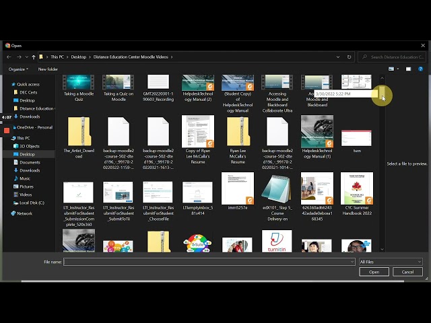Select HelpdeskTechnology Manual (1) file
The image size is (431, 323).
pyautogui.click(x=317, y=137)
